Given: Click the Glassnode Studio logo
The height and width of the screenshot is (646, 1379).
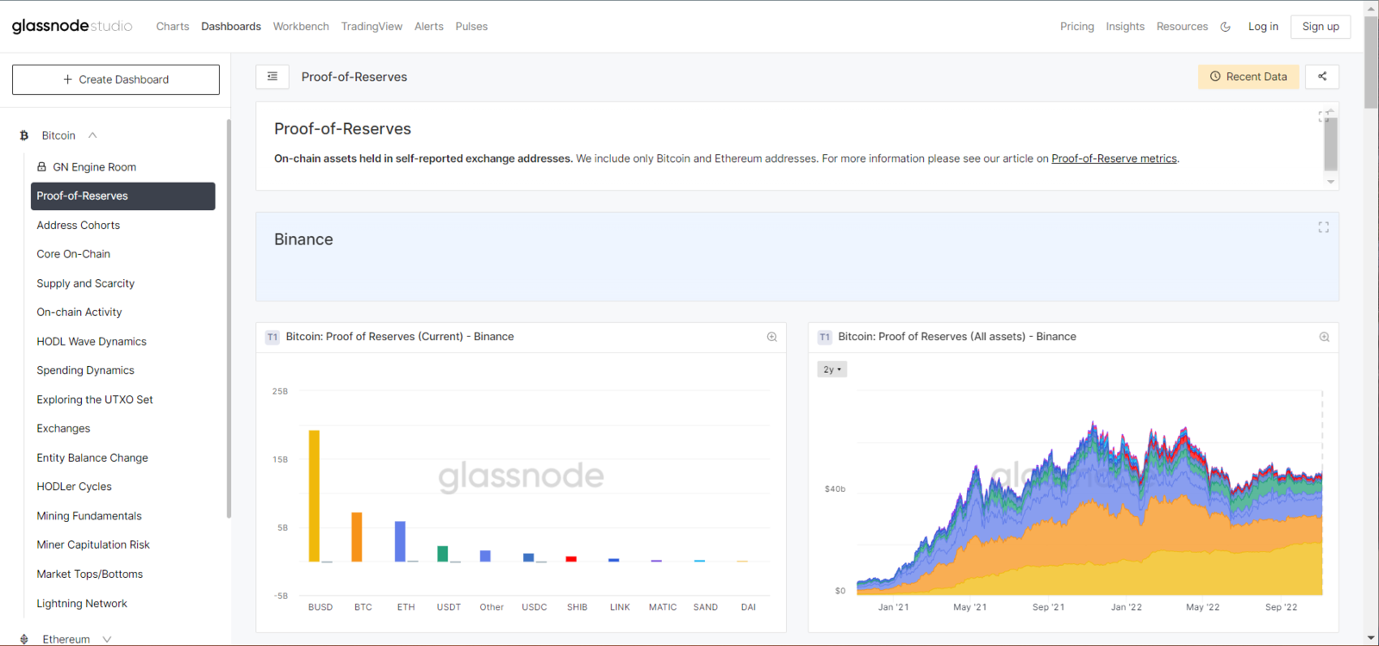Looking at the screenshot, I should (x=72, y=27).
